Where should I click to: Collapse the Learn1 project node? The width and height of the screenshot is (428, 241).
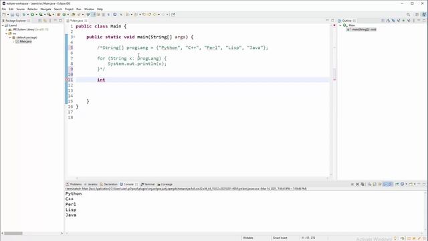tap(3, 25)
